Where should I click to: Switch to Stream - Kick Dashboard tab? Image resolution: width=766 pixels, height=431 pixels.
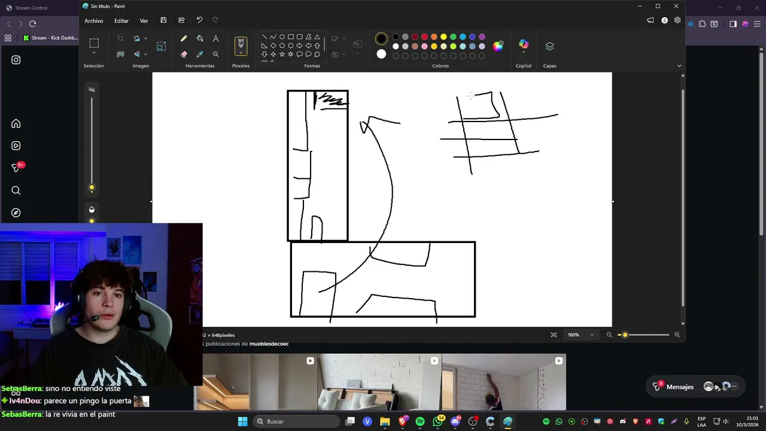tap(50, 38)
